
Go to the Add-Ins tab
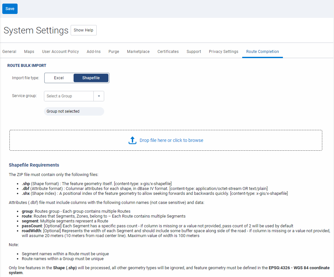coord(93,52)
